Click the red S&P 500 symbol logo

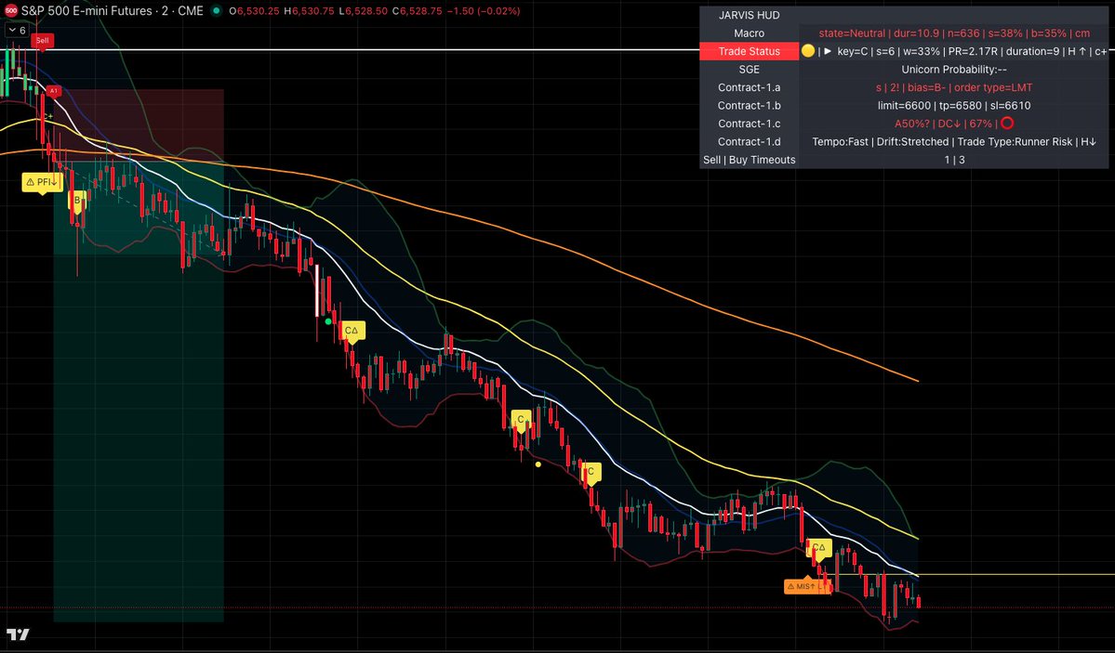tap(10, 10)
